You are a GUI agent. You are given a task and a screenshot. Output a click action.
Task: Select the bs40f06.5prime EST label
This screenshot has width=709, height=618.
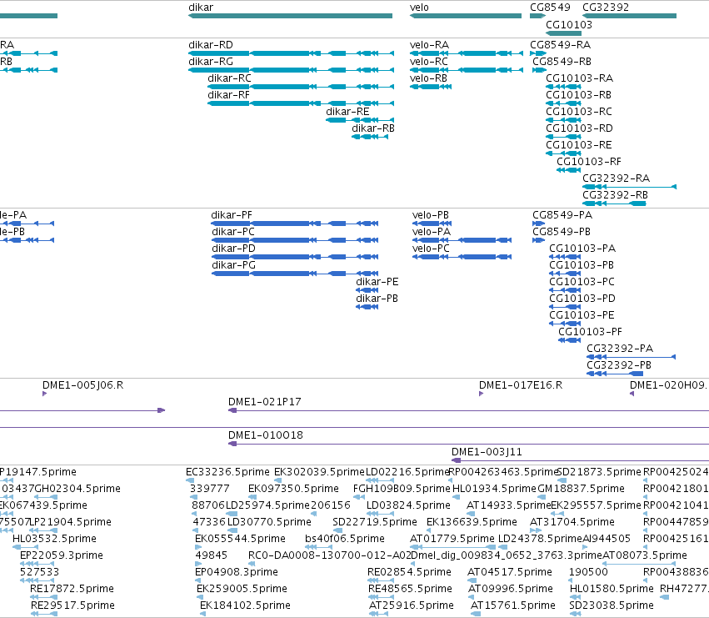click(345, 540)
